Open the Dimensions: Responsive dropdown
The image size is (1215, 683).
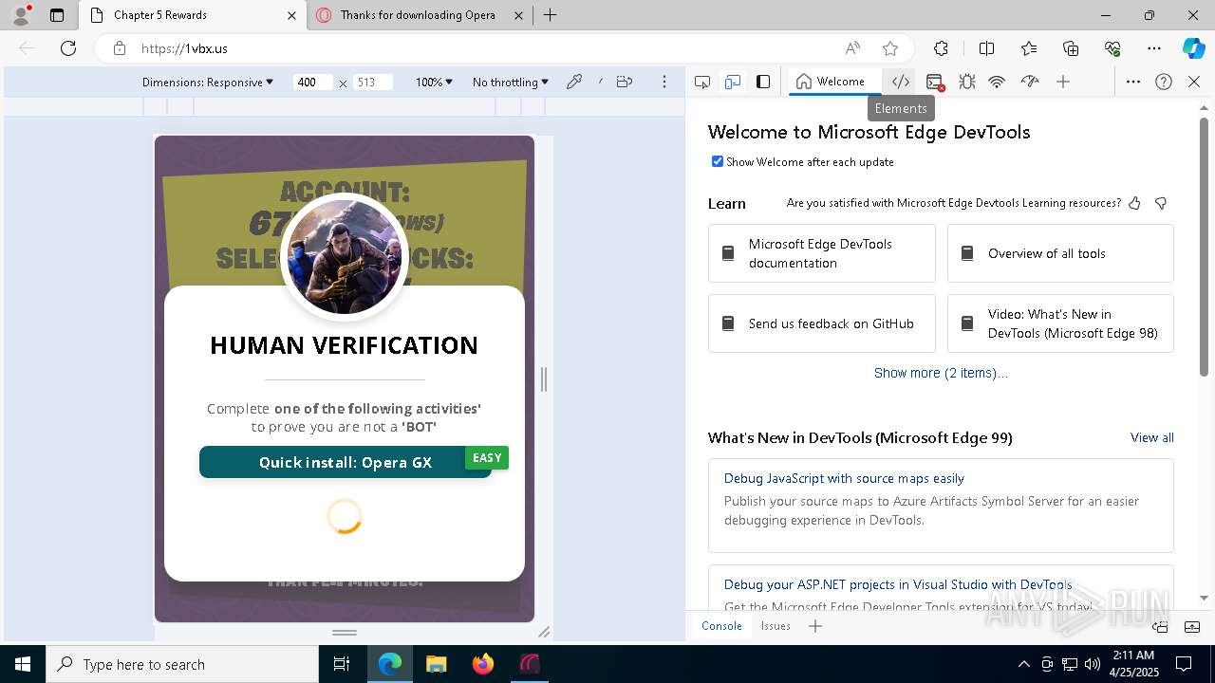click(x=208, y=83)
